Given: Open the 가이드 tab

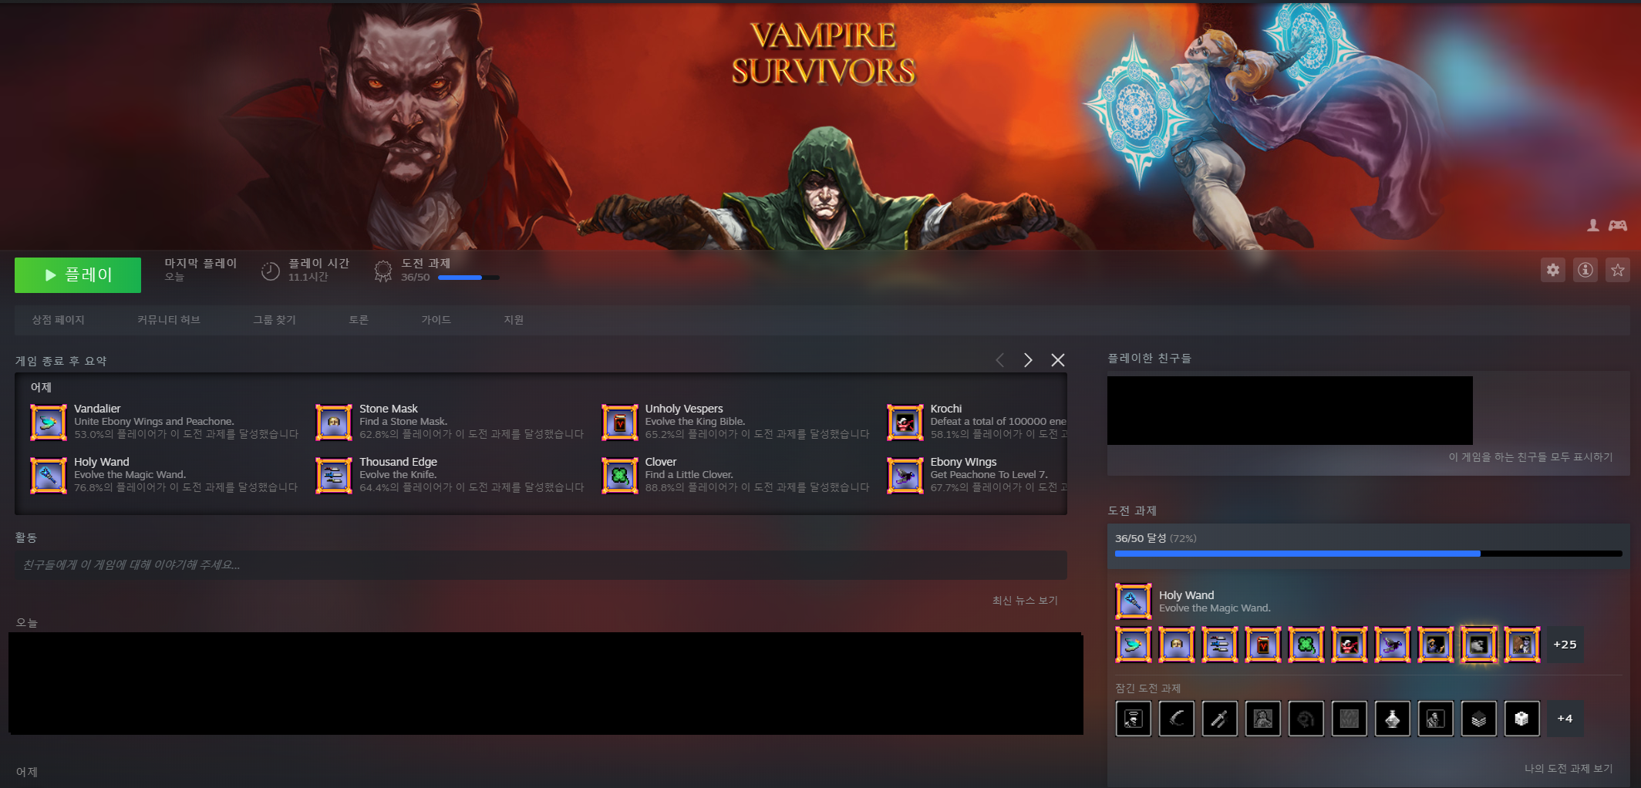Looking at the screenshot, I should pos(436,320).
